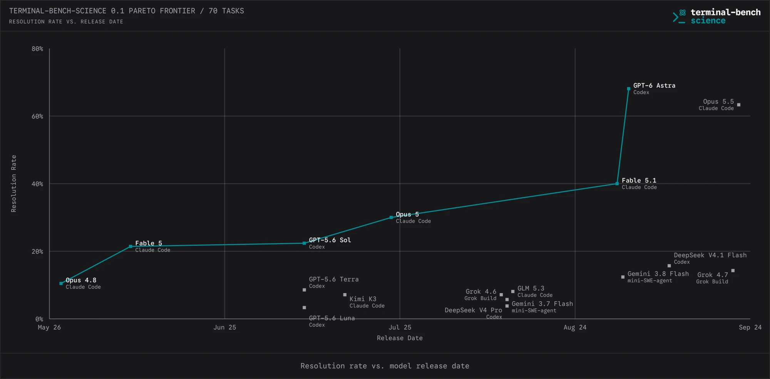Select the Gemini 3.8 Flash marker
The height and width of the screenshot is (379, 770).
click(x=623, y=277)
